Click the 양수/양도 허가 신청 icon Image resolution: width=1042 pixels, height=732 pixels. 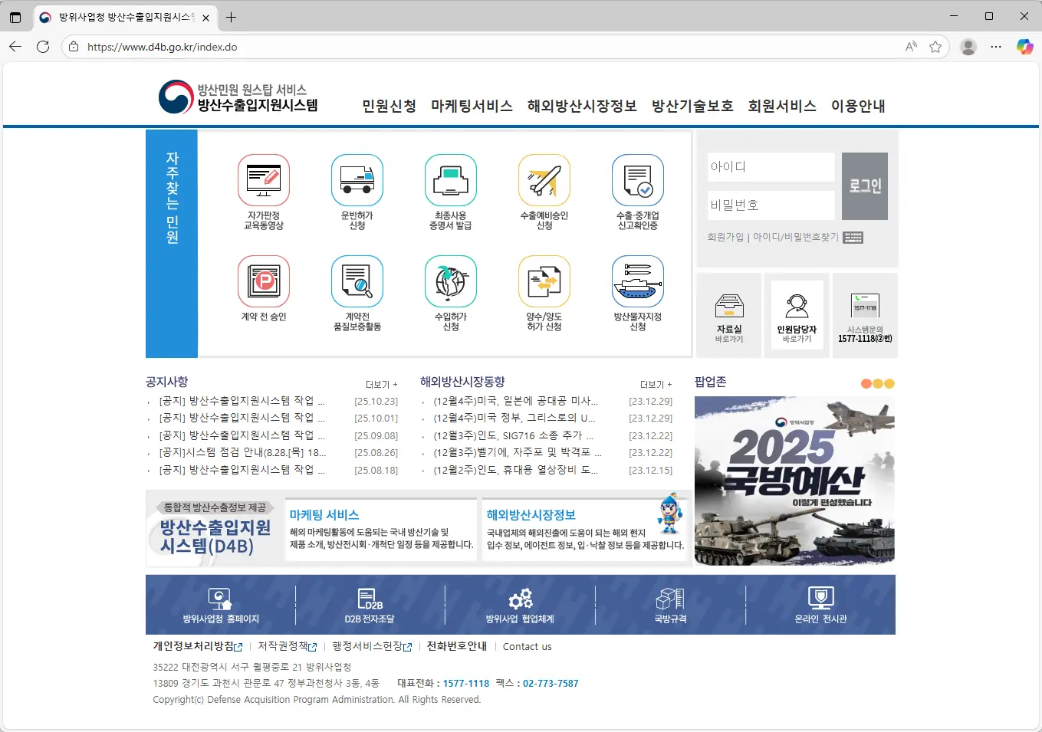[x=544, y=282]
